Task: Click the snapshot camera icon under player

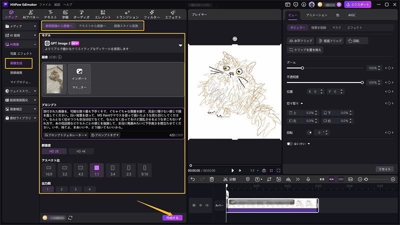Action: 264,170
